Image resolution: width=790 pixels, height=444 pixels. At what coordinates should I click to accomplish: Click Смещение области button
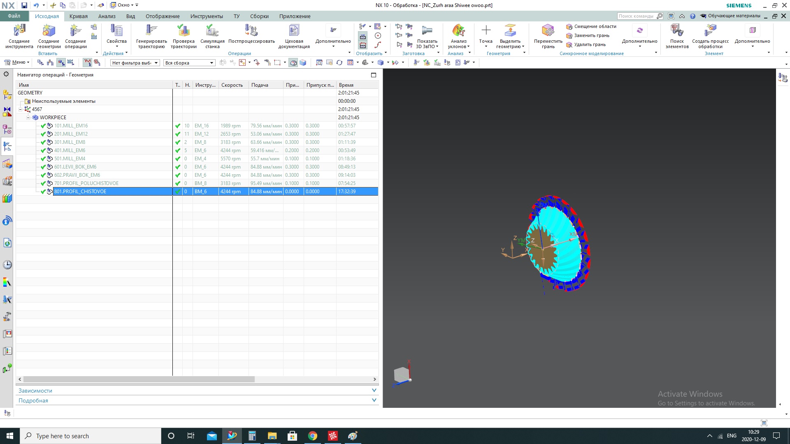(x=591, y=26)
